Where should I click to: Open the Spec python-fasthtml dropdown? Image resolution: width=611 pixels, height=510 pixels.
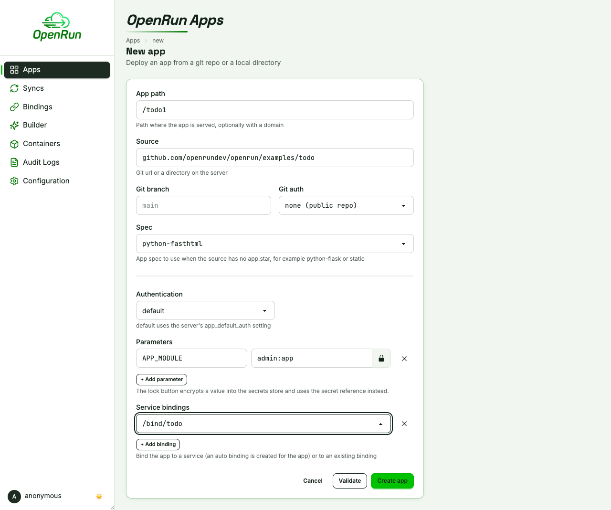pyautogui.click(x=275, y=244)
